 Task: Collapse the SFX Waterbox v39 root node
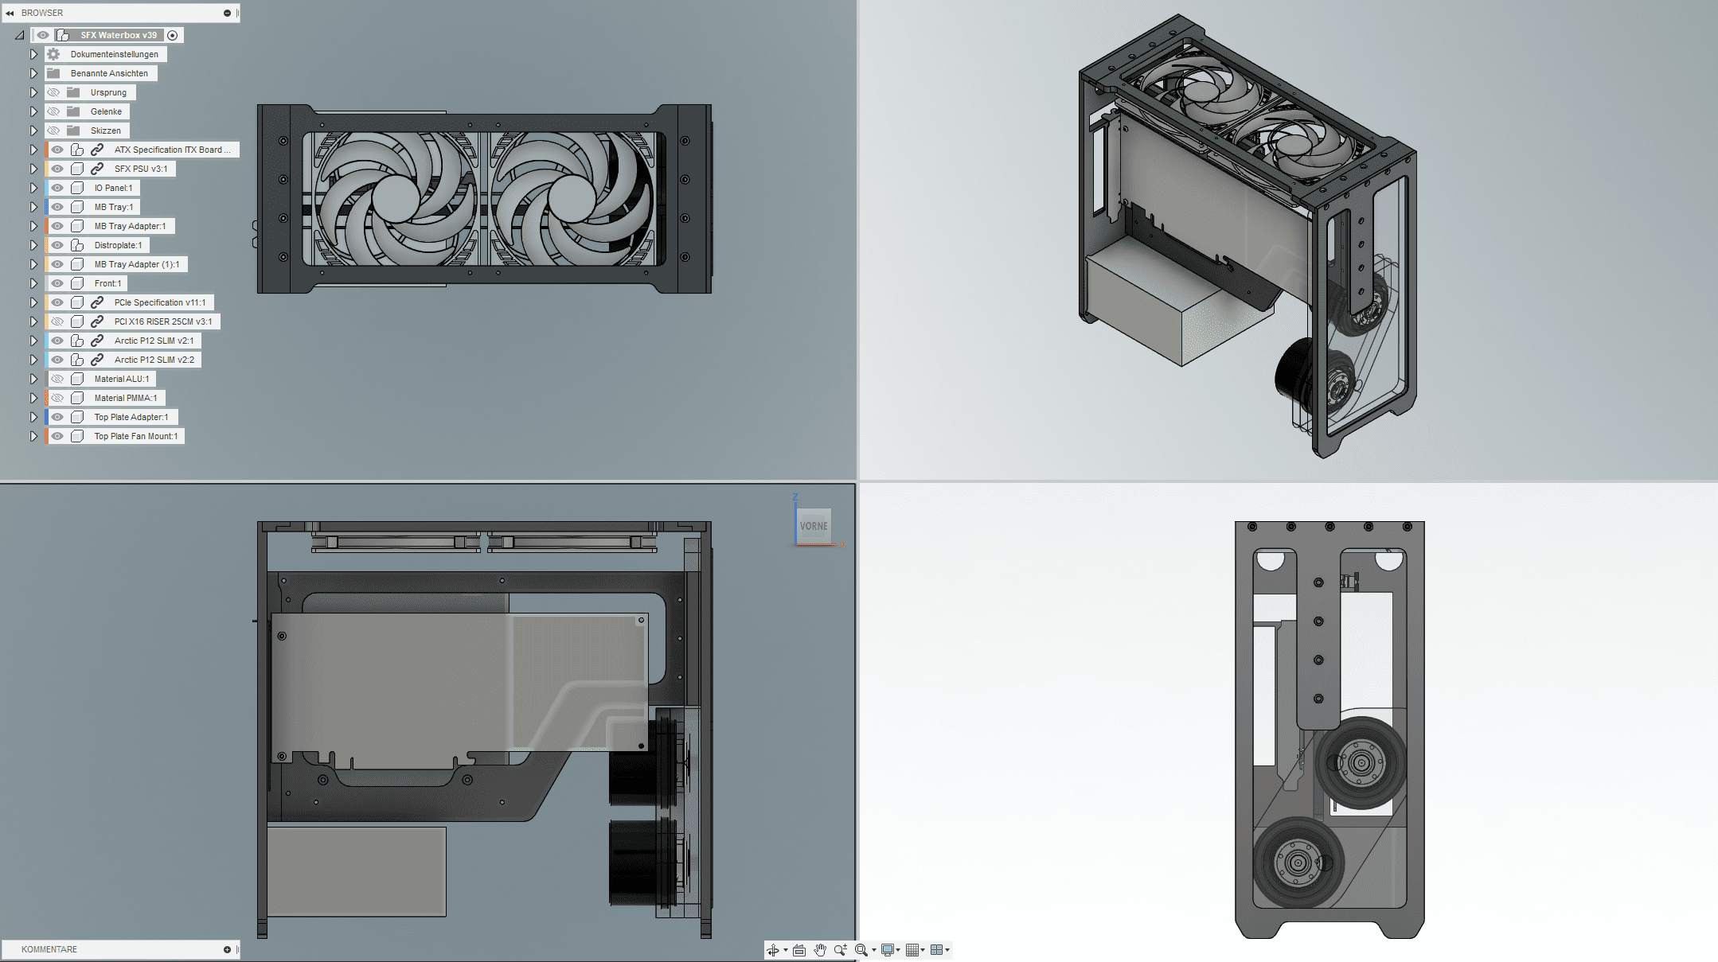pos(19,35)
